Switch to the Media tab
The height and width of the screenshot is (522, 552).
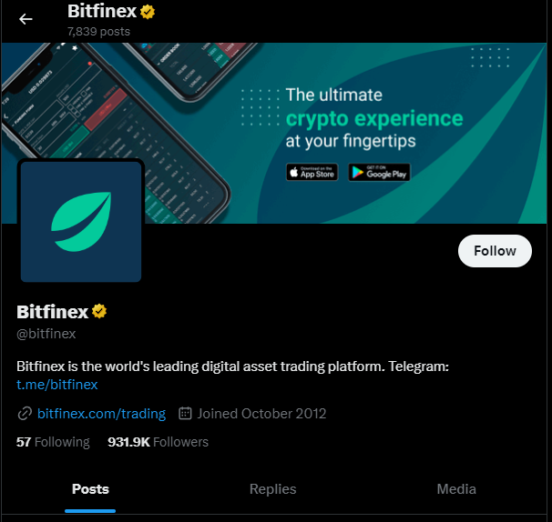tap(456, 489)
